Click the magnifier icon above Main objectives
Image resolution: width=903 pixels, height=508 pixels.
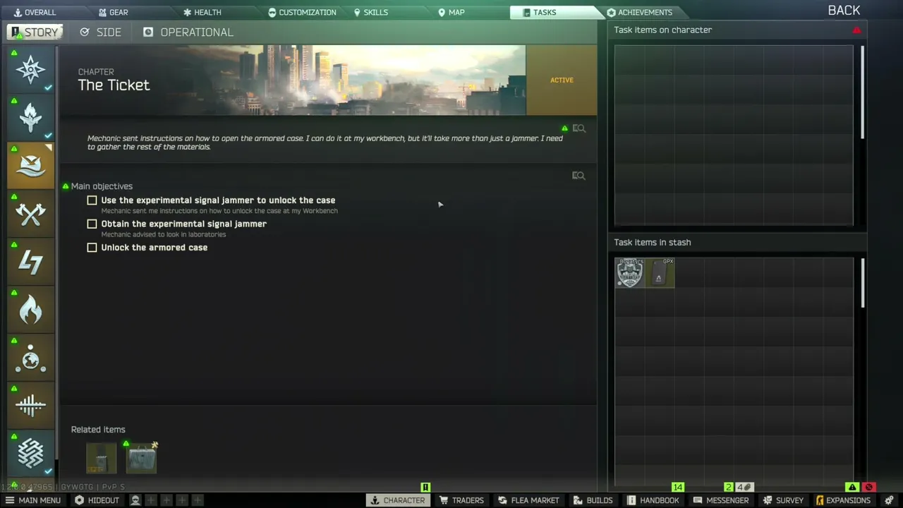pos(578,176)
